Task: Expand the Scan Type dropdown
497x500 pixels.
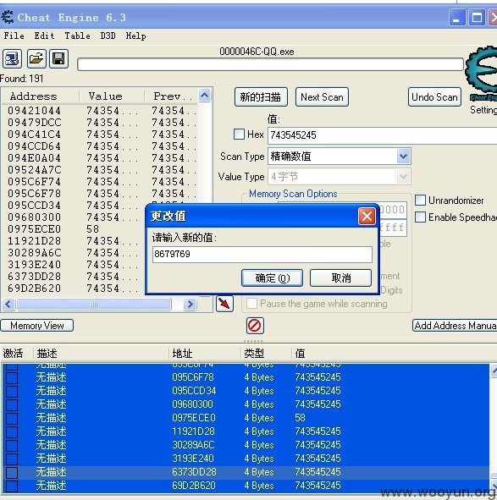Action: click(404, 157)
